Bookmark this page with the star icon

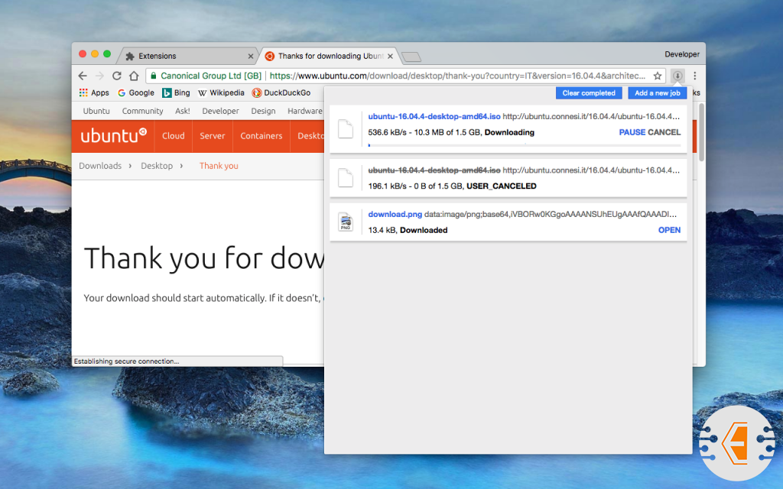point(657,76)
